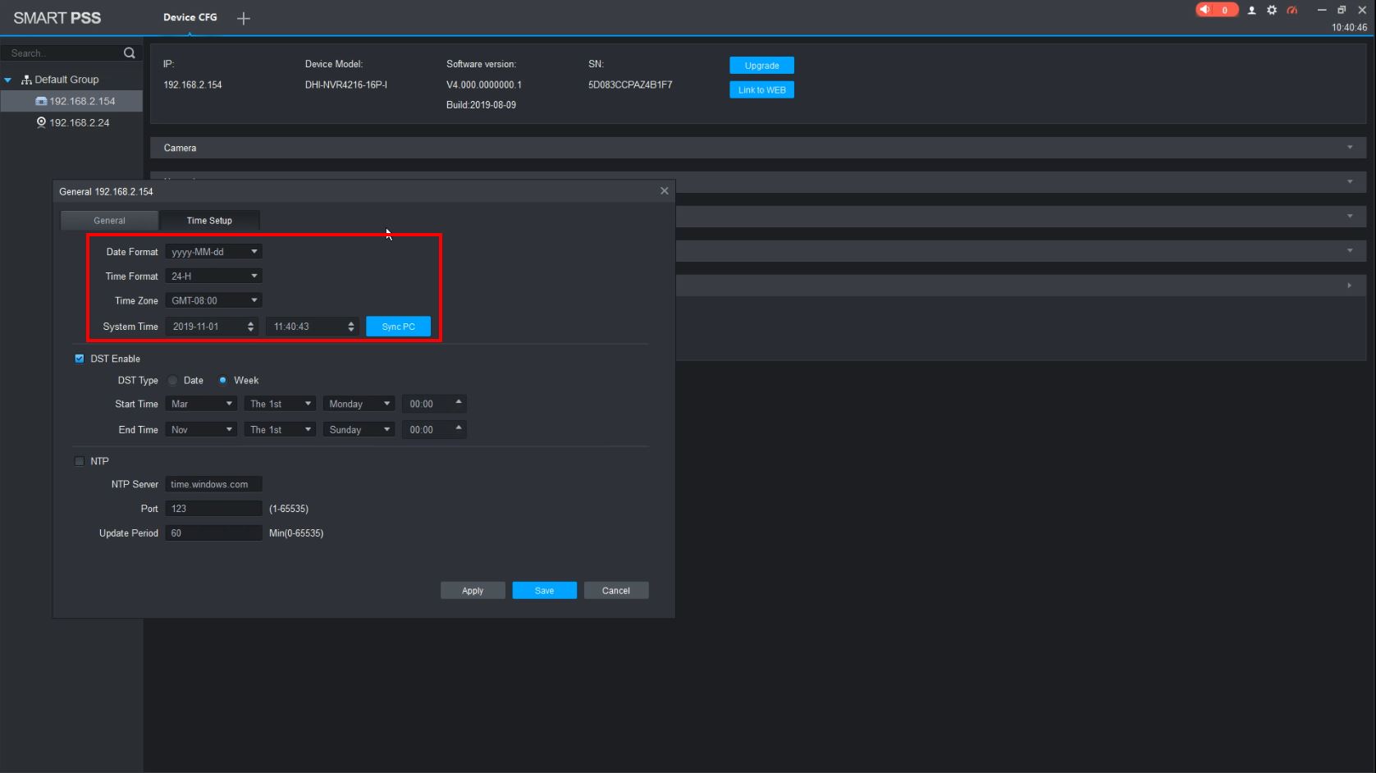Viewport: 1376px width, 773px height.
Task: Click the search magnifier icon in sidebar
Action: coord(129,53)
